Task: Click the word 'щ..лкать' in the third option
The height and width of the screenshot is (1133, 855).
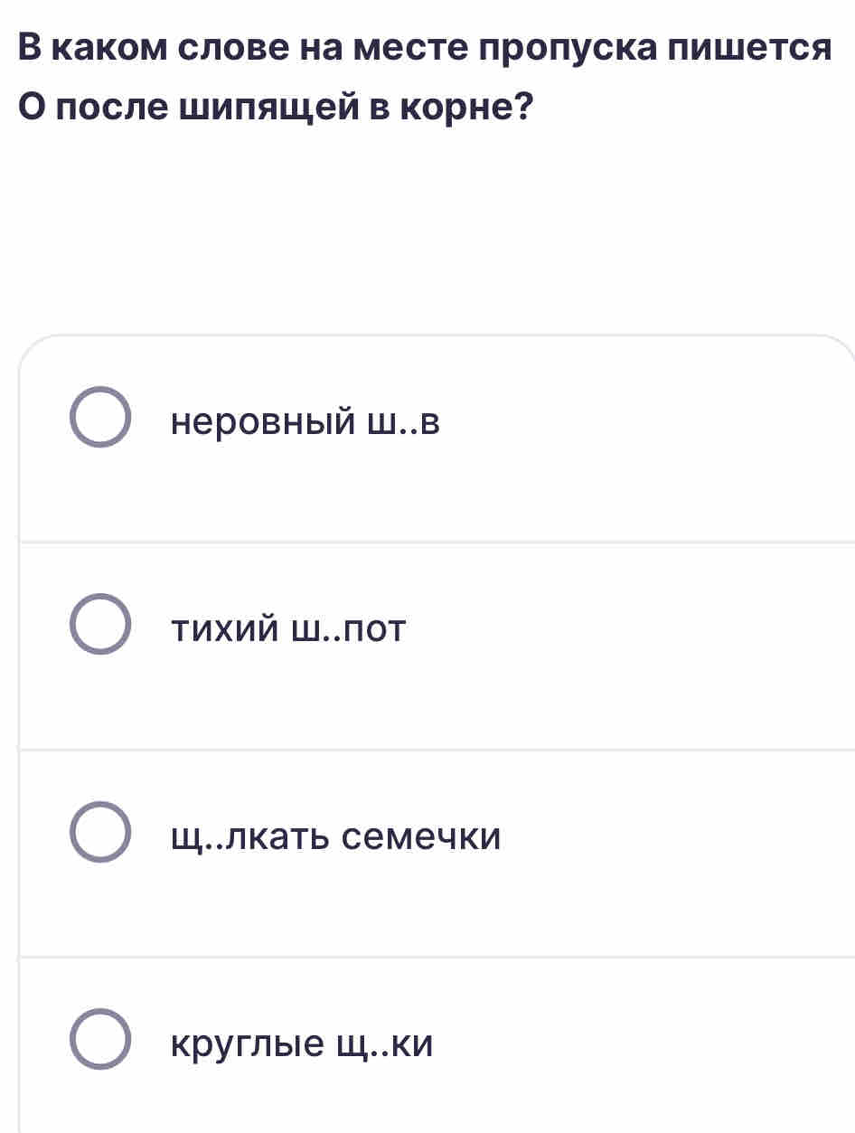Action: pyautogui.click(x=248, y=838)
